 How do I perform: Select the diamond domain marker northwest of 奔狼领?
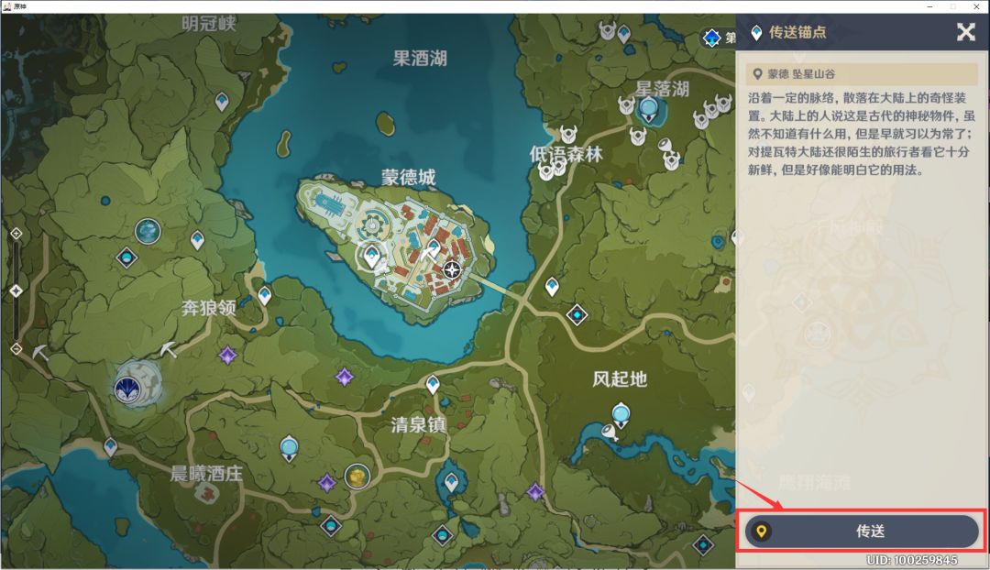click(126, 257)
